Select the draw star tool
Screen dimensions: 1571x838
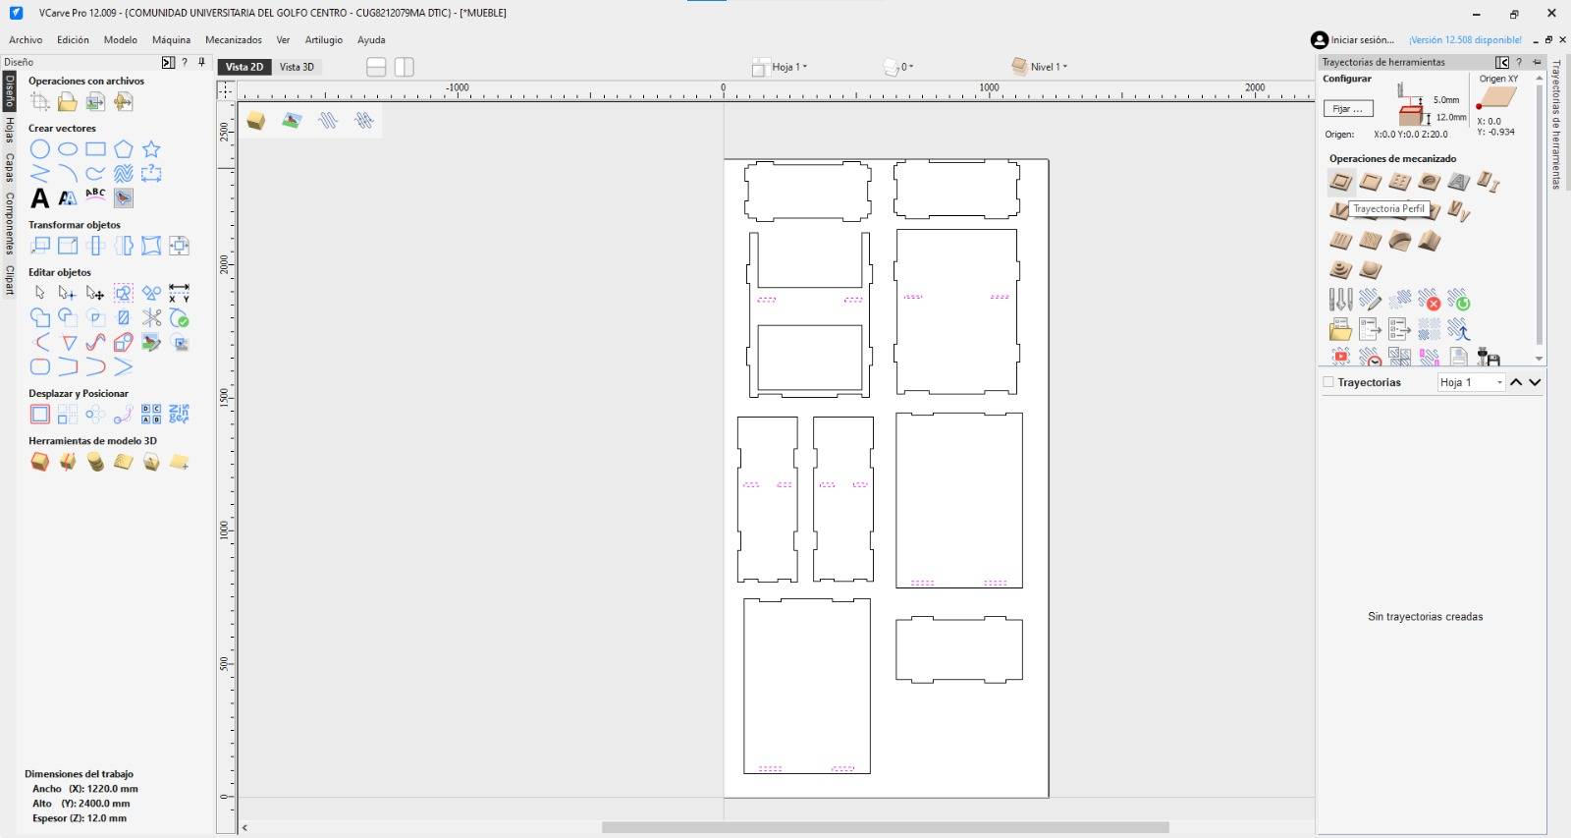(x=151, y=149)
